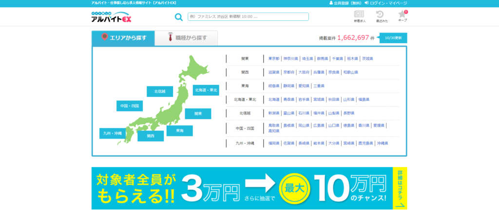Screen dimensions: 499x215
Task: Open the 群馬県 prefecture link
Action: (x=323, y=59)
